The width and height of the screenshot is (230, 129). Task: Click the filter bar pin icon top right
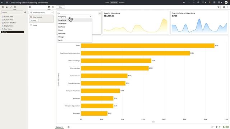[218, 7]
